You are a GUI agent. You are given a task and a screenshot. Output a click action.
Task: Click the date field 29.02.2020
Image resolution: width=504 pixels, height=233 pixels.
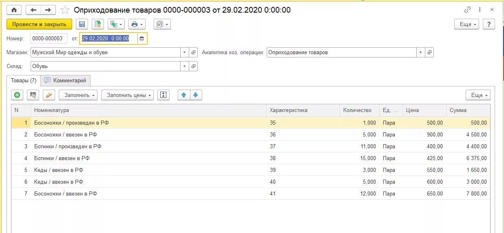click(108, 39)
